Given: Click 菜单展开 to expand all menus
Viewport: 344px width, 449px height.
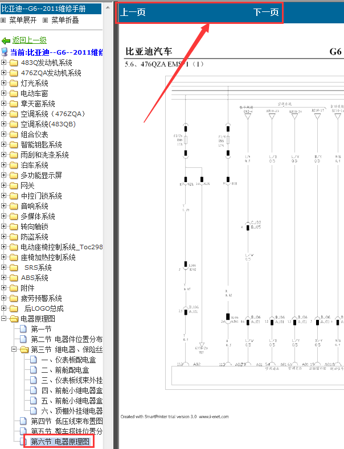Looking at the screenshot, I should pos(23,20).
